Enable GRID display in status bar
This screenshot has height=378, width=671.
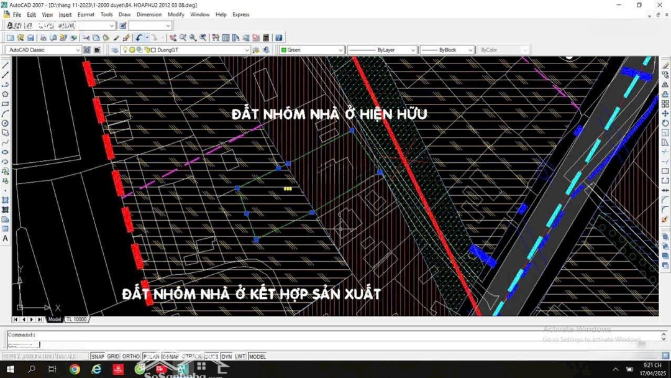(x=113, y=356)
